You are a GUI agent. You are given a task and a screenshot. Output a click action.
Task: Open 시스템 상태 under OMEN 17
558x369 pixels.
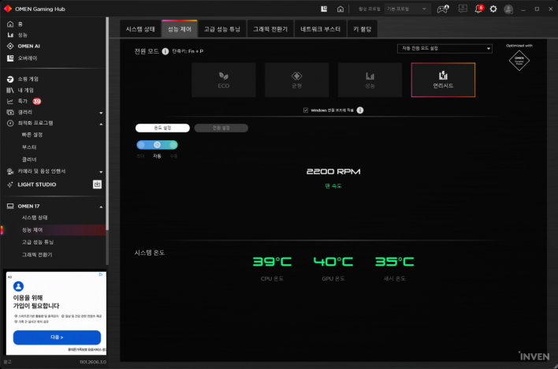click(x=35, y=218)
